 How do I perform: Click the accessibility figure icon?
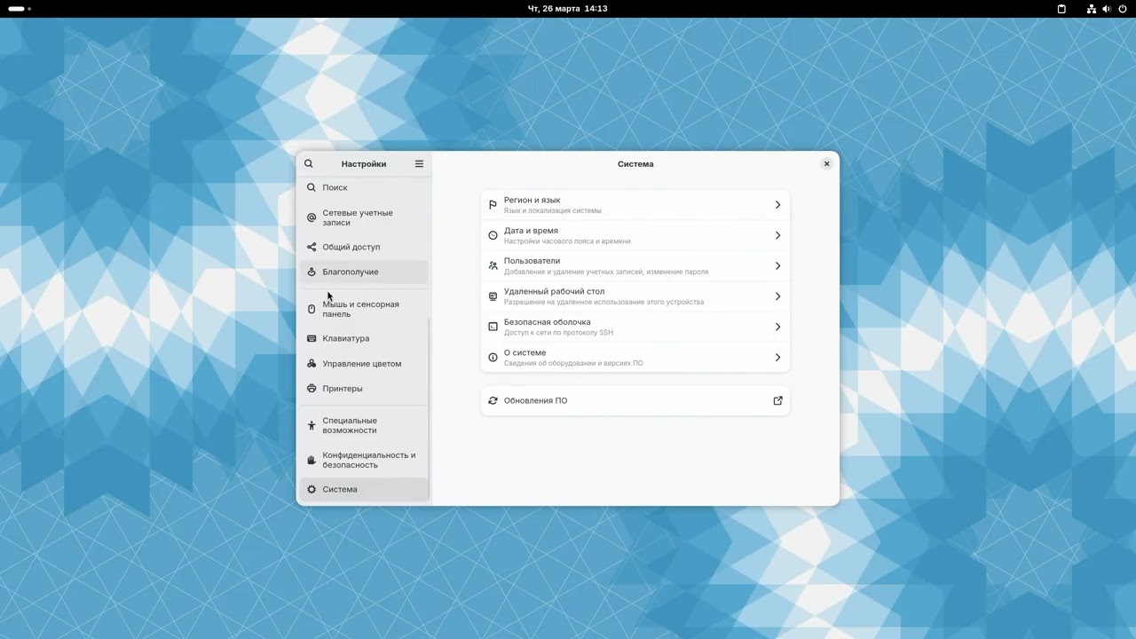click(312, 425)
